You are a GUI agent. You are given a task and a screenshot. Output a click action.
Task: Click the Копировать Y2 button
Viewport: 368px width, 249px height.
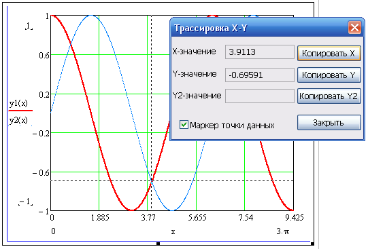329,96
